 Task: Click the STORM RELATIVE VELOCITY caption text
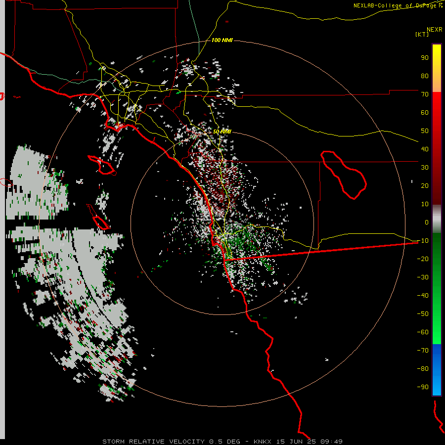click(x=153, y=442)
